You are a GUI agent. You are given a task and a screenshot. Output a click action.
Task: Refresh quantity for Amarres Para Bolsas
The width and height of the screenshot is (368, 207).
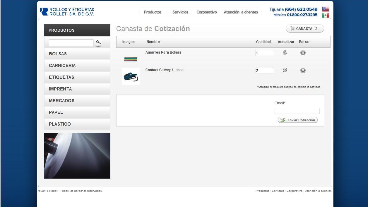pos(285,53)
